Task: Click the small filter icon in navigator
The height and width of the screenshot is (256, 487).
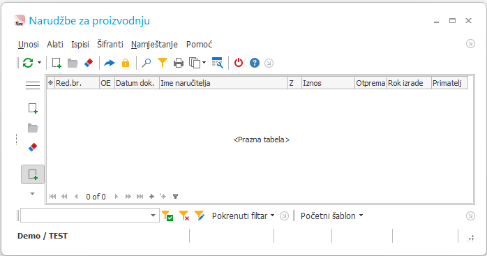Action: coord(176,196)
